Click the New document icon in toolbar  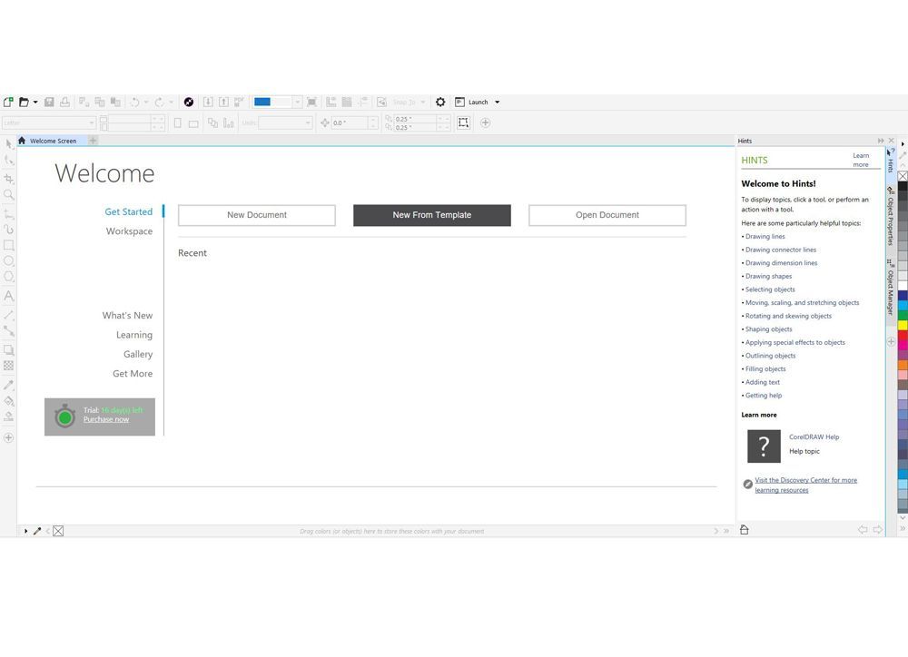8,102
